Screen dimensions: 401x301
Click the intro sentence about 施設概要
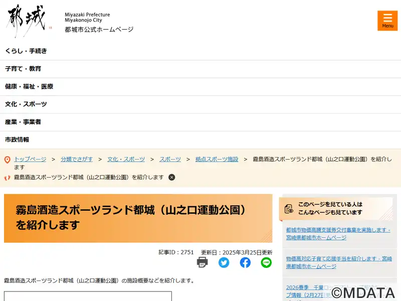(x=99, y=281)
